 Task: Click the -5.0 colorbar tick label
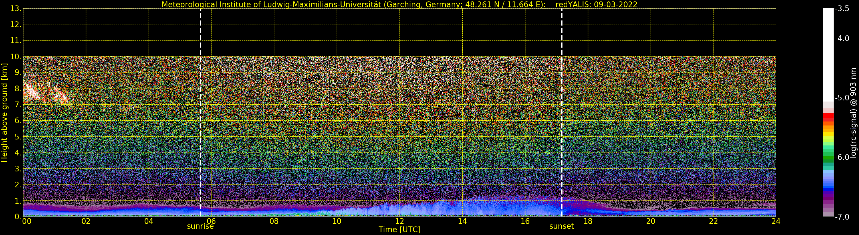842,98
